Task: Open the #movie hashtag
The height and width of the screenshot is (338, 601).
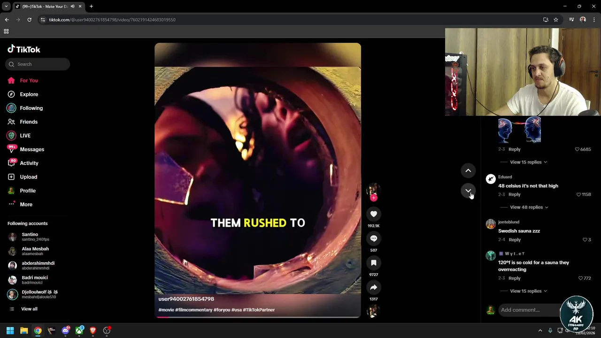Action: click(x=166, y=310)
